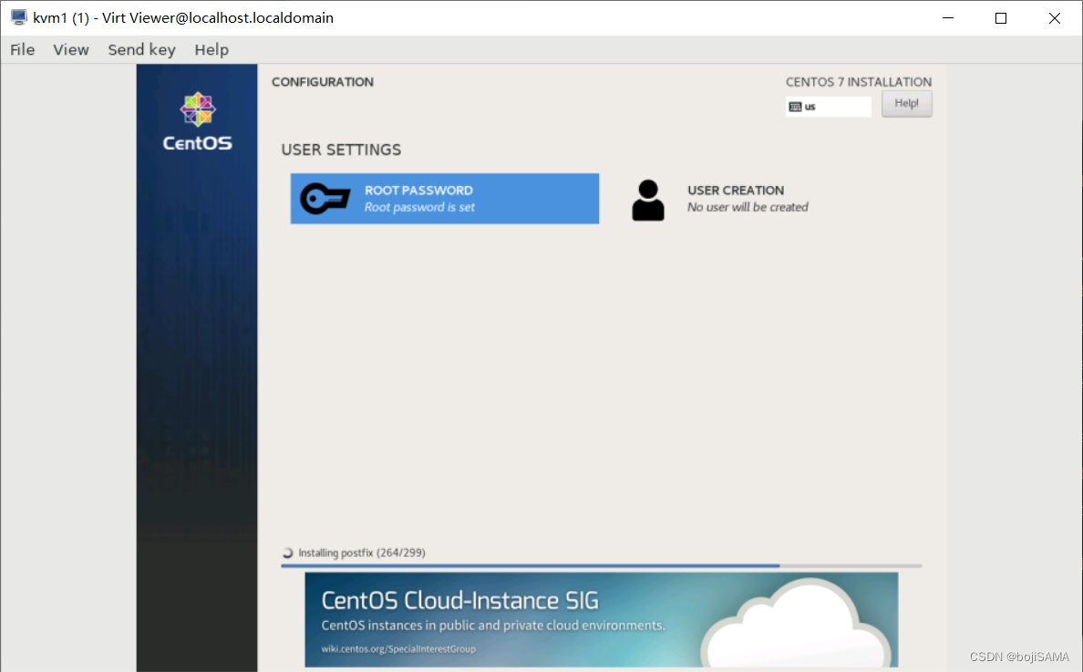
Task: Open the Help menu in the menu bar
Action: pyautogui.click(x=211, y=49)
